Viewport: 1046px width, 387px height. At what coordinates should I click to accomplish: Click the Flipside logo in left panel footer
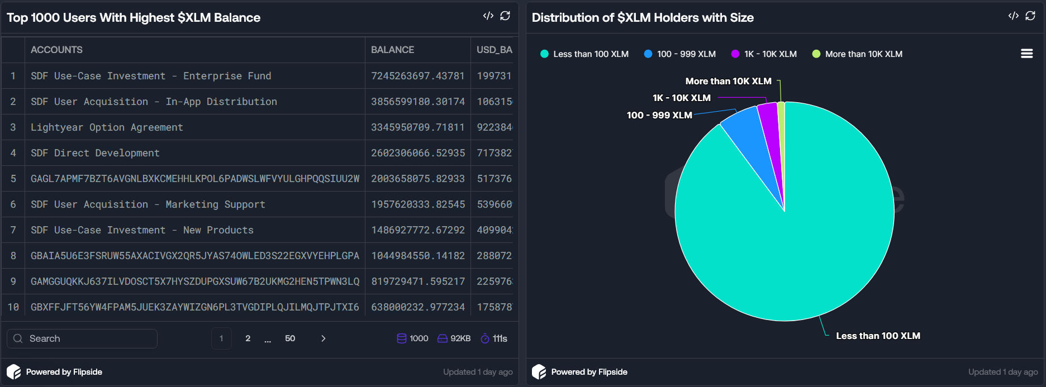pos(14,372)
